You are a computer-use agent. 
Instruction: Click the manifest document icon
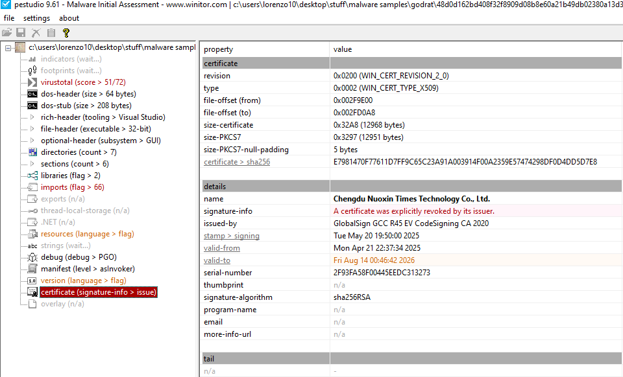(x=32, y=269)
